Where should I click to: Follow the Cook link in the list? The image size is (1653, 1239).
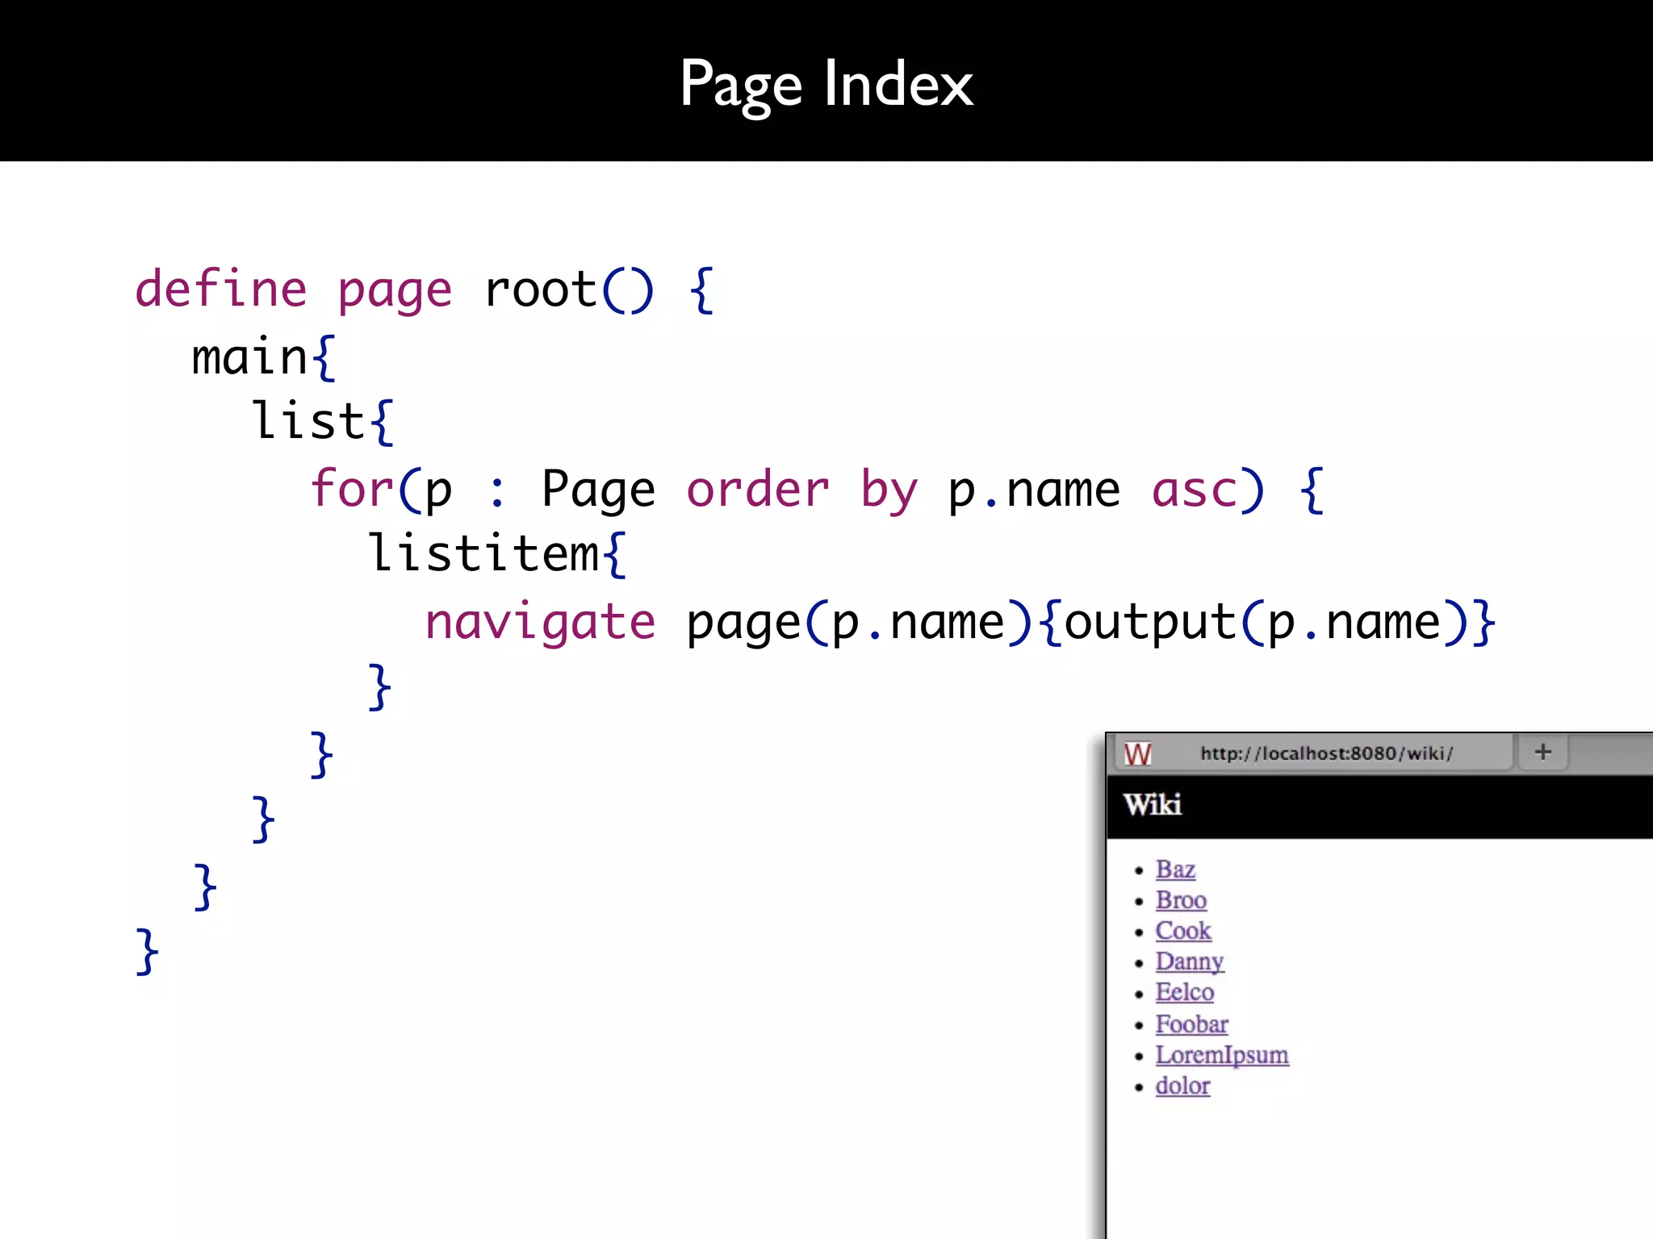1182,931
